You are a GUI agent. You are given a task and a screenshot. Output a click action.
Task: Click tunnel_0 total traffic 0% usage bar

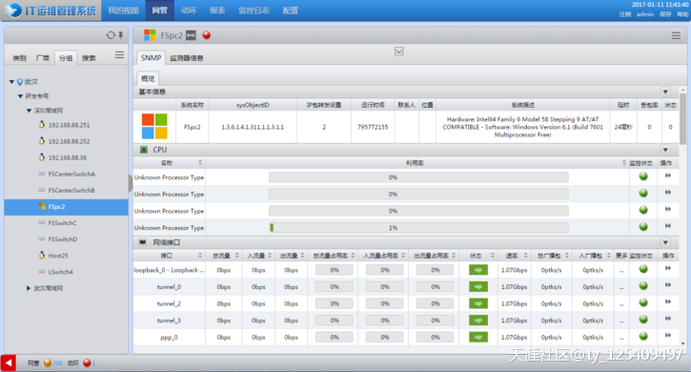click(x=334, y=287)
